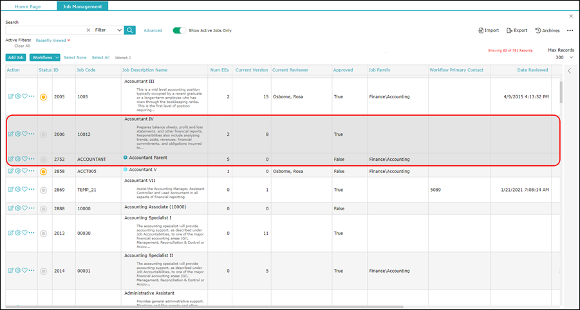Select the status radio for Accountant III

coord(43,97)
